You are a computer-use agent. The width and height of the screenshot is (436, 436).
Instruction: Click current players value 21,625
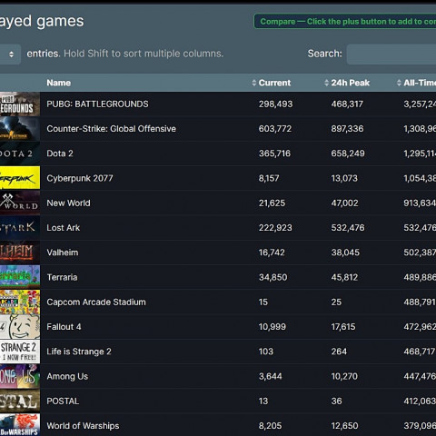[272, 203]
